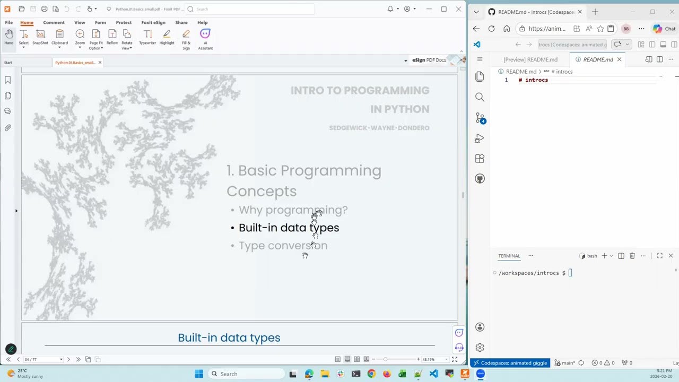Image resolution: width=679 pixels, height=382 pixels.
Task: Toggle continuous facing view mode
Action: pos(367,359)
